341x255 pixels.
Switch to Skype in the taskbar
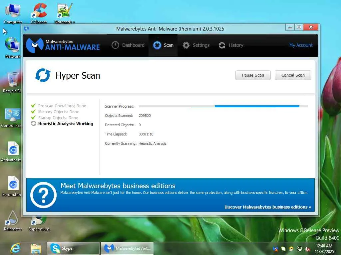(x=73, y=248)
